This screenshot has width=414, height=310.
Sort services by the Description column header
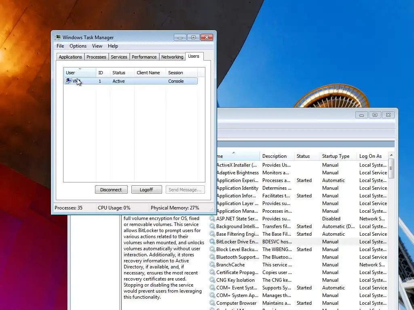[277, 156]
